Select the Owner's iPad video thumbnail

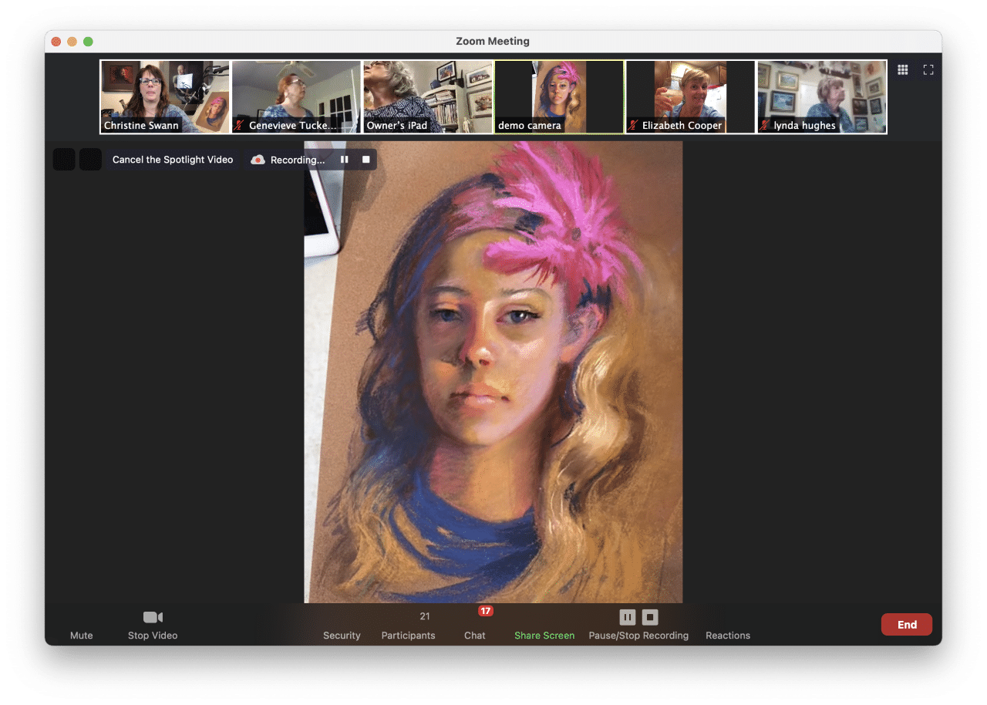(x=427, y=97)
